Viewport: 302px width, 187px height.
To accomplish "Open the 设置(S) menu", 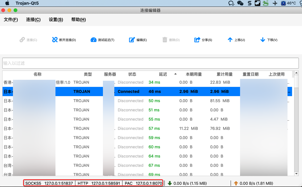I will [x=56, y=19].
